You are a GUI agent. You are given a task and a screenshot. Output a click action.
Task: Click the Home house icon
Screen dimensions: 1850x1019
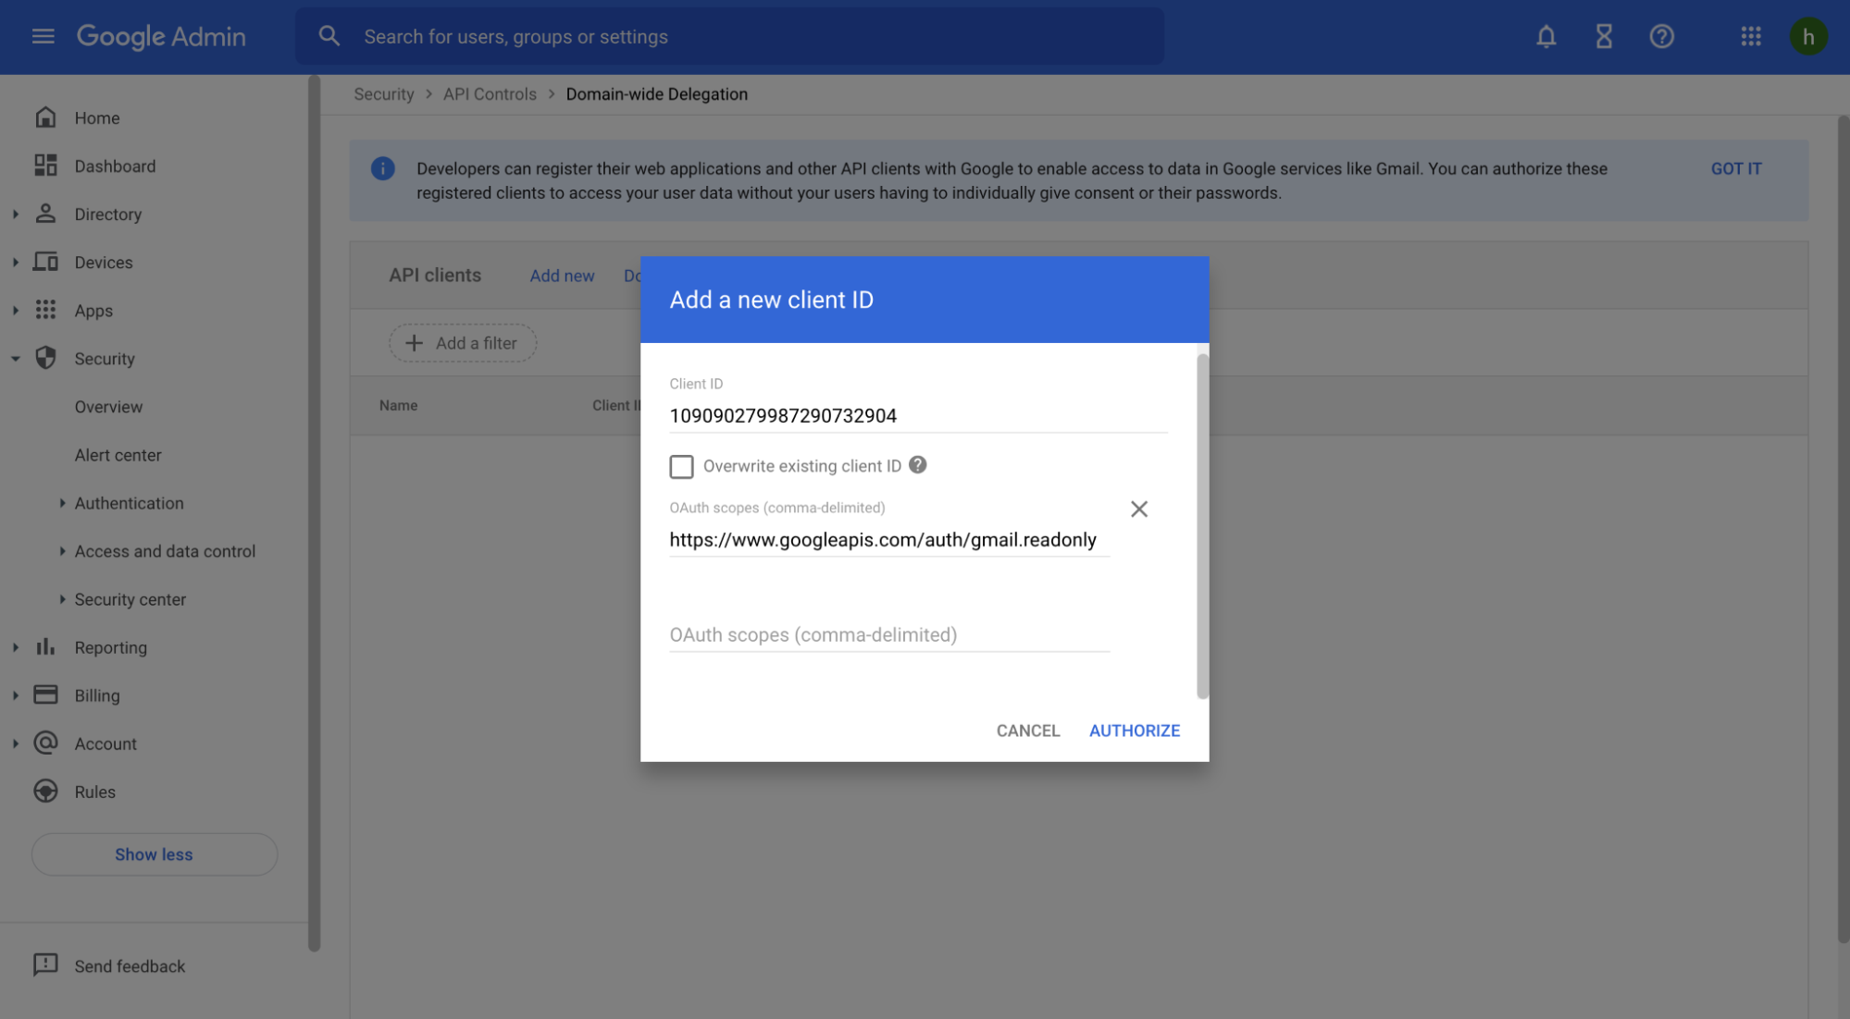point(45,117)
